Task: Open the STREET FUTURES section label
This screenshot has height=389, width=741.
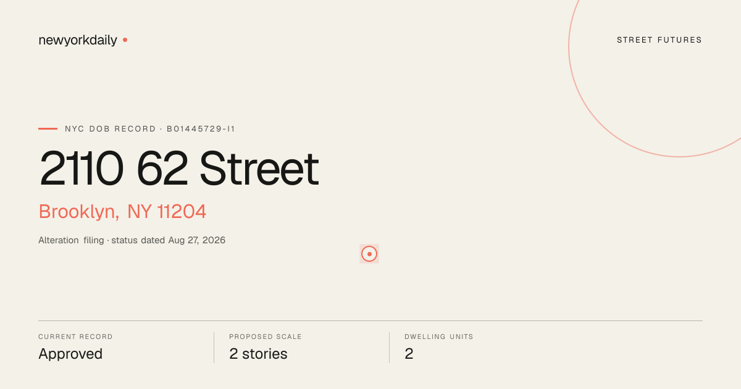Action: coord(659,40)
